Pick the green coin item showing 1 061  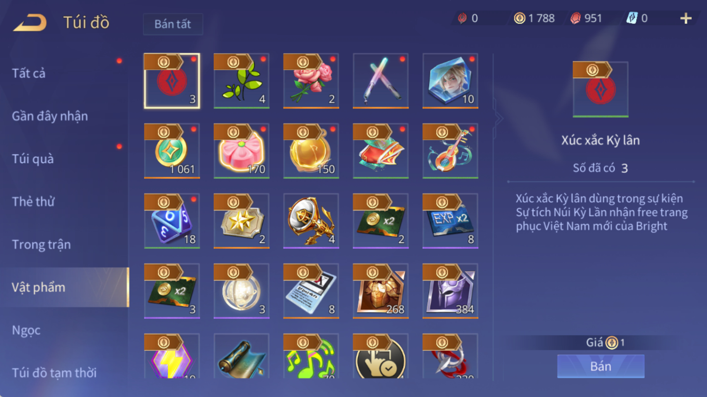tap(172, 151)
